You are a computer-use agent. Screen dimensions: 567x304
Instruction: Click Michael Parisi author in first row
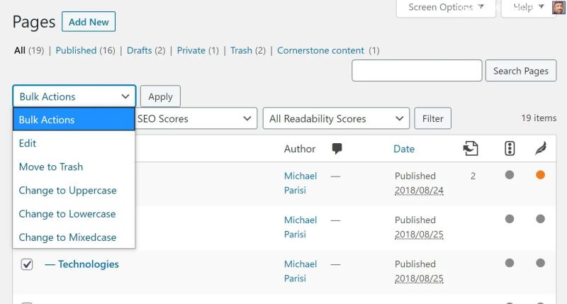[x=300, y=183]
